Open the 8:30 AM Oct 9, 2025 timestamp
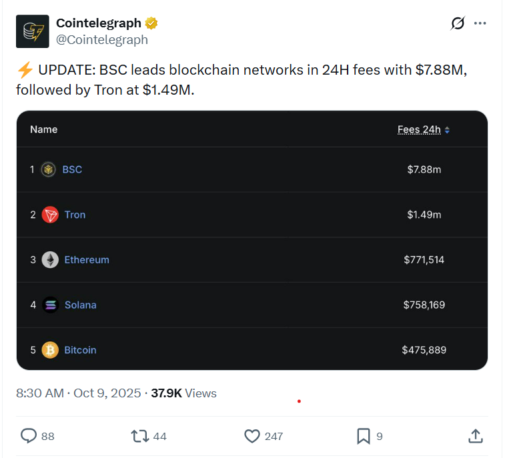 coord(79,393)
